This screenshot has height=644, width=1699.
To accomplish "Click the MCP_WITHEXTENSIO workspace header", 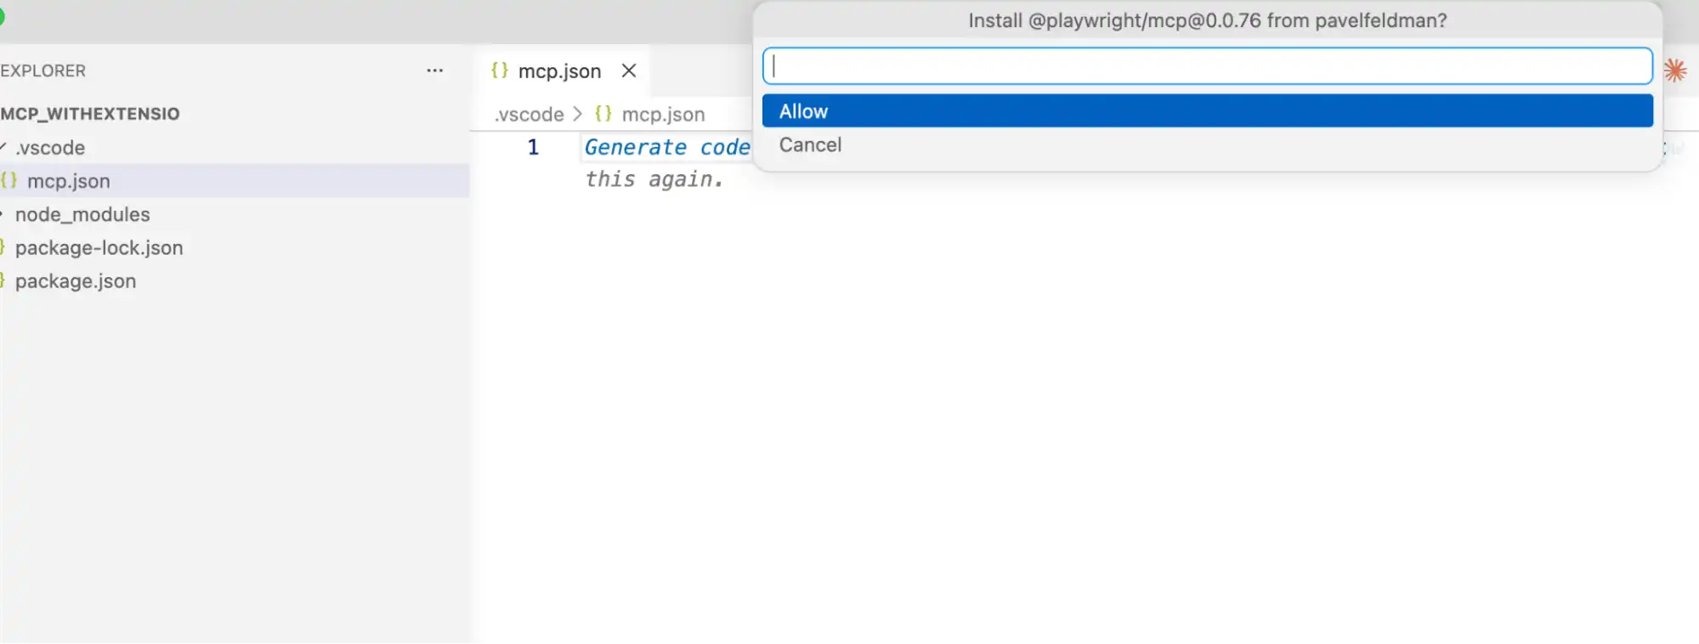I will coord(90,114).
